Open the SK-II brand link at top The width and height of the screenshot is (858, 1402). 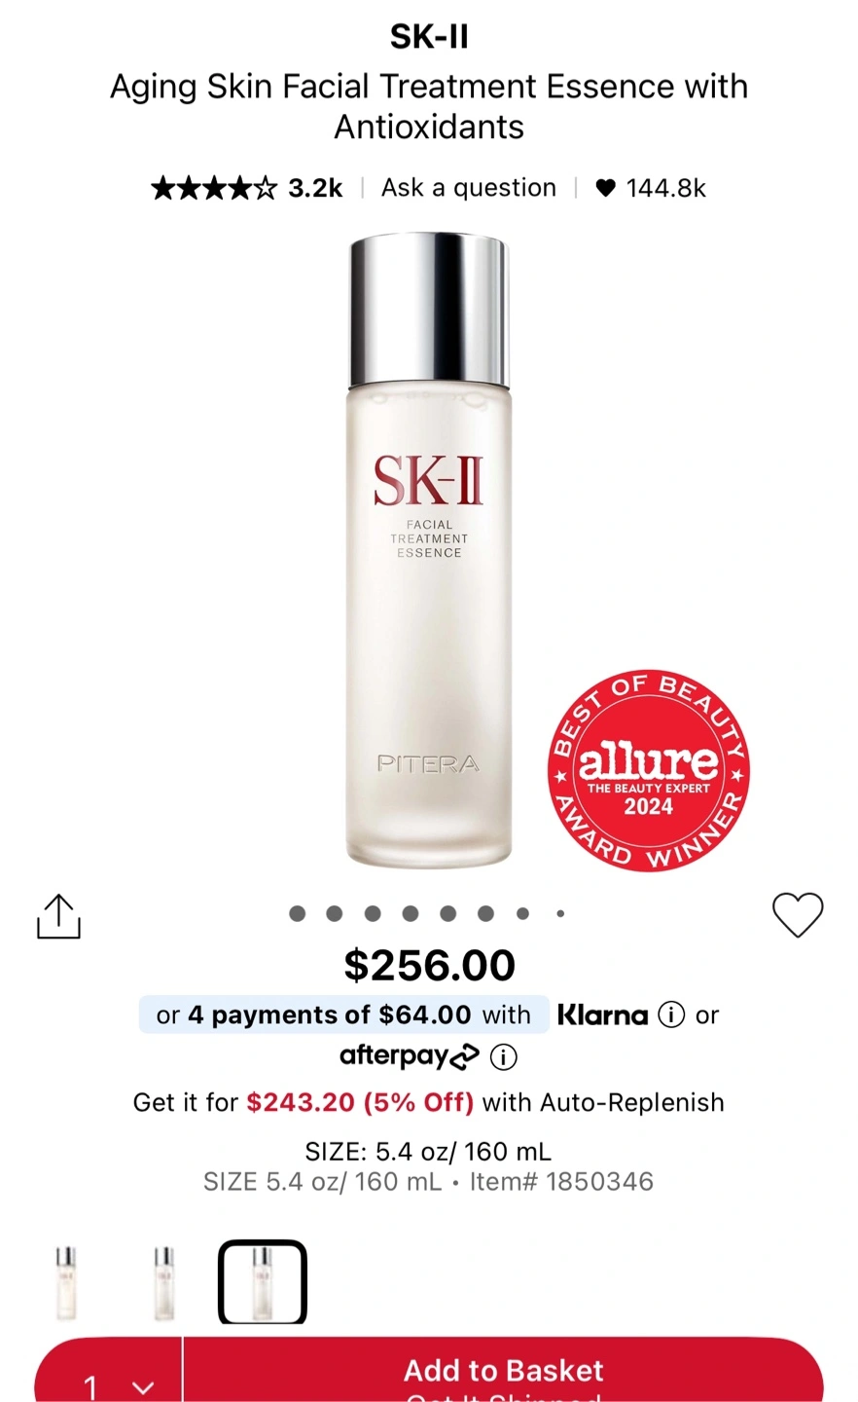[x=429, y=37]
